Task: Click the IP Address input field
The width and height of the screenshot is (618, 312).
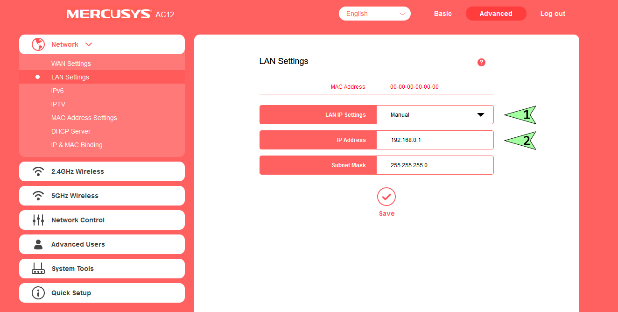Action: click(x=435, y=140)
